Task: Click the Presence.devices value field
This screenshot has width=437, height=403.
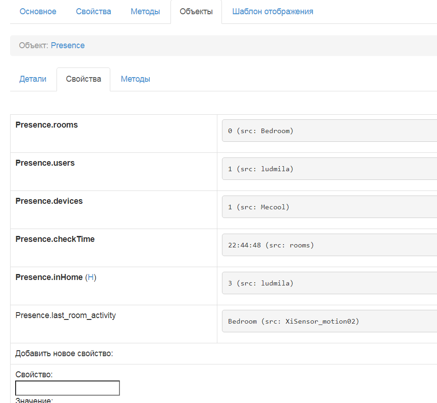Action: [329, 207]
